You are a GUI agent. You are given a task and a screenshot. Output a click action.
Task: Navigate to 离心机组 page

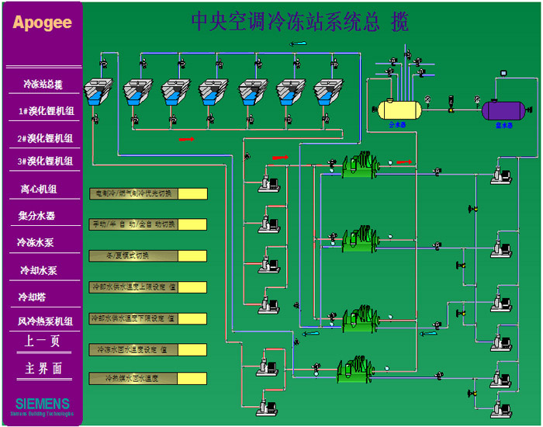tap(38, 189)
